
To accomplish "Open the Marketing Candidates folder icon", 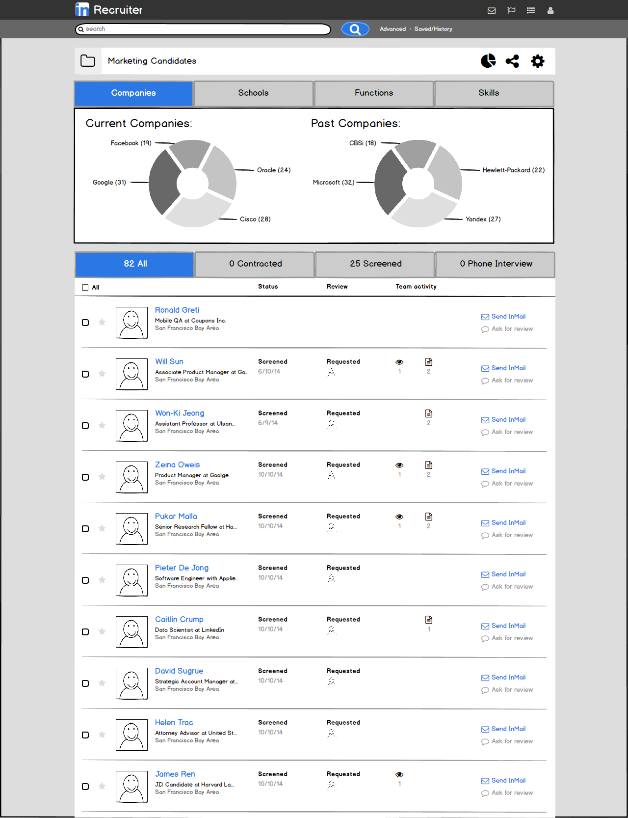I will pyautogui.click(x=88, y=61).
